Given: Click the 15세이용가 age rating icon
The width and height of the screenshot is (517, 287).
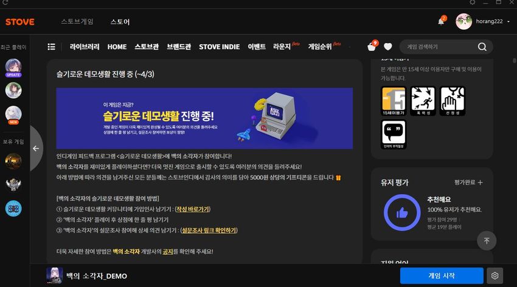Looking at the screenshot, I should (394, 101).
